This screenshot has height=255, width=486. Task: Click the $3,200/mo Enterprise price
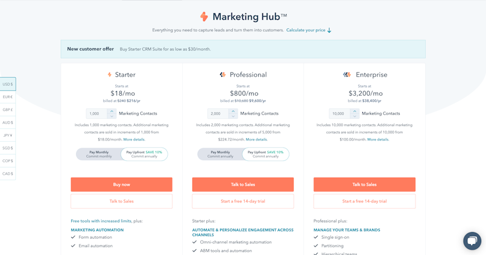[x=365, y=93]
